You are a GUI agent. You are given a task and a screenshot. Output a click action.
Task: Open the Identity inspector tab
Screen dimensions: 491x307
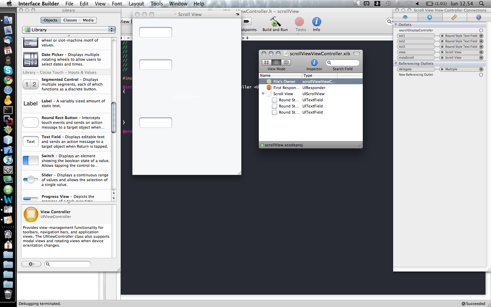click(x=478, y=17)
